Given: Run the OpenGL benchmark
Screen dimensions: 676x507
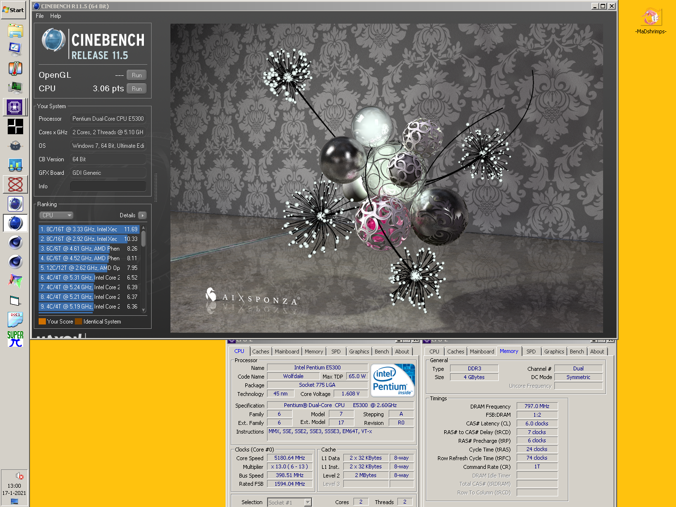Looking at the screenshot, I should click(x=137, y=75).
